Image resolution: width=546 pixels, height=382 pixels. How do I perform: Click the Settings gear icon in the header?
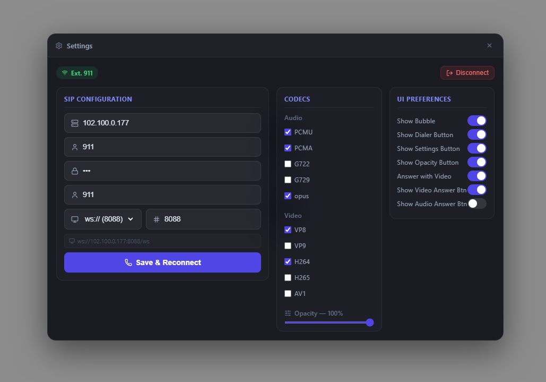point(59,46)
